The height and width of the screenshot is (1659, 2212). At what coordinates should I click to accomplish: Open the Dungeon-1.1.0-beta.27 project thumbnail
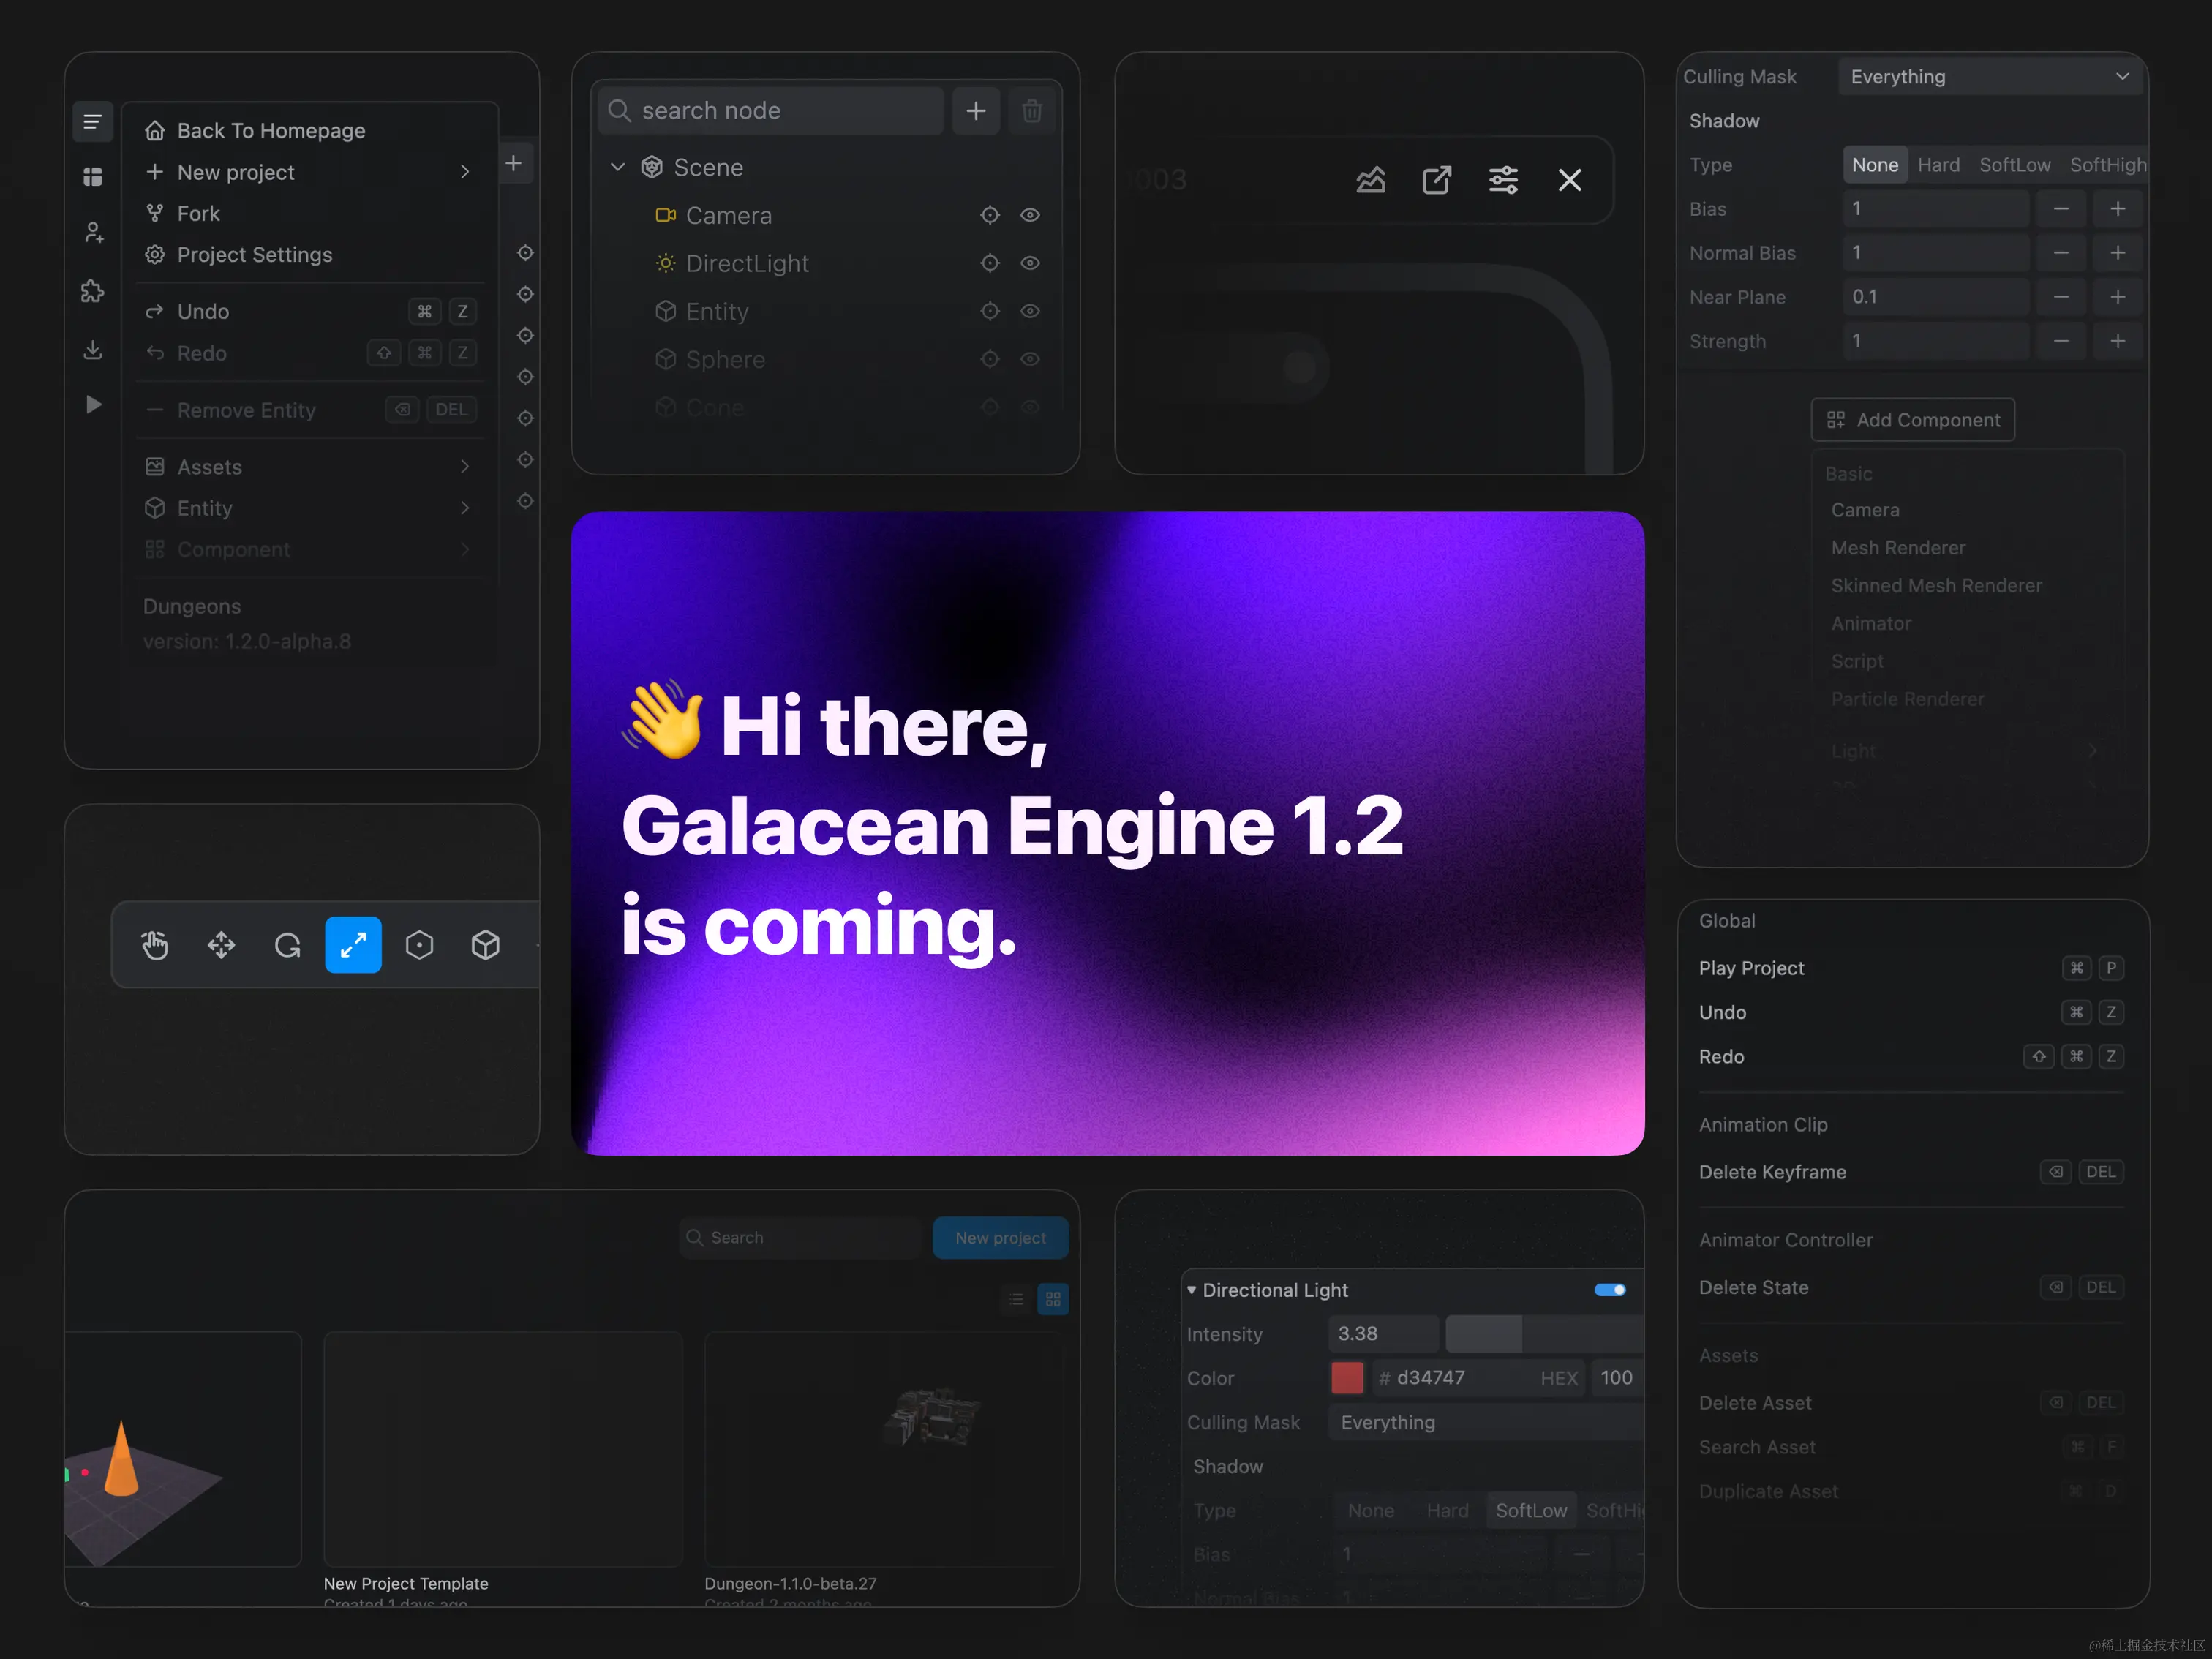(x=884, y=1449)
